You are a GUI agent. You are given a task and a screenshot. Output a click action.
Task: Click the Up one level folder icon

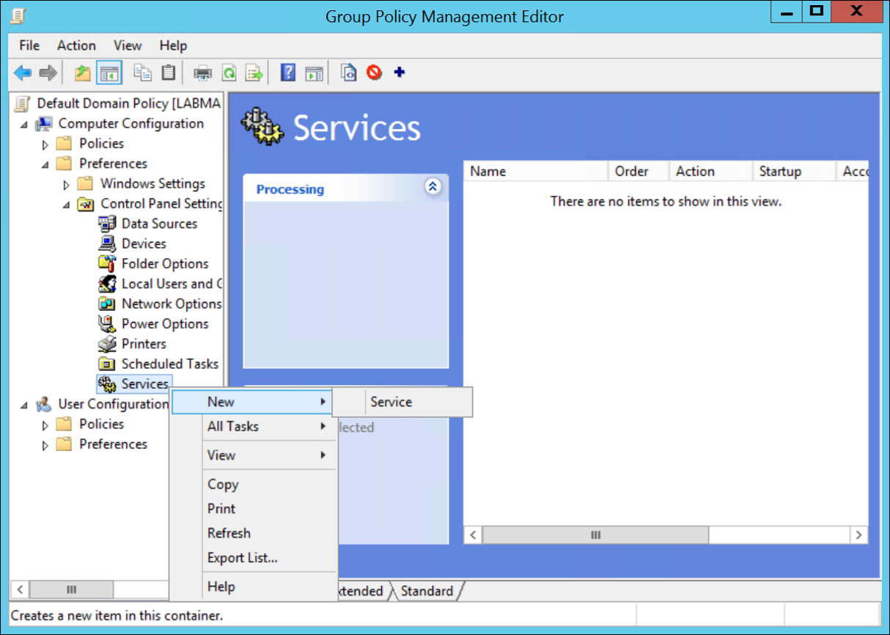tap(83, 73)
